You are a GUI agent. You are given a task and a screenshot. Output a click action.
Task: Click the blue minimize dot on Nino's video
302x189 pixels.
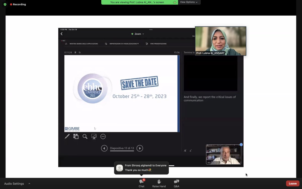[x=241, y=145]
